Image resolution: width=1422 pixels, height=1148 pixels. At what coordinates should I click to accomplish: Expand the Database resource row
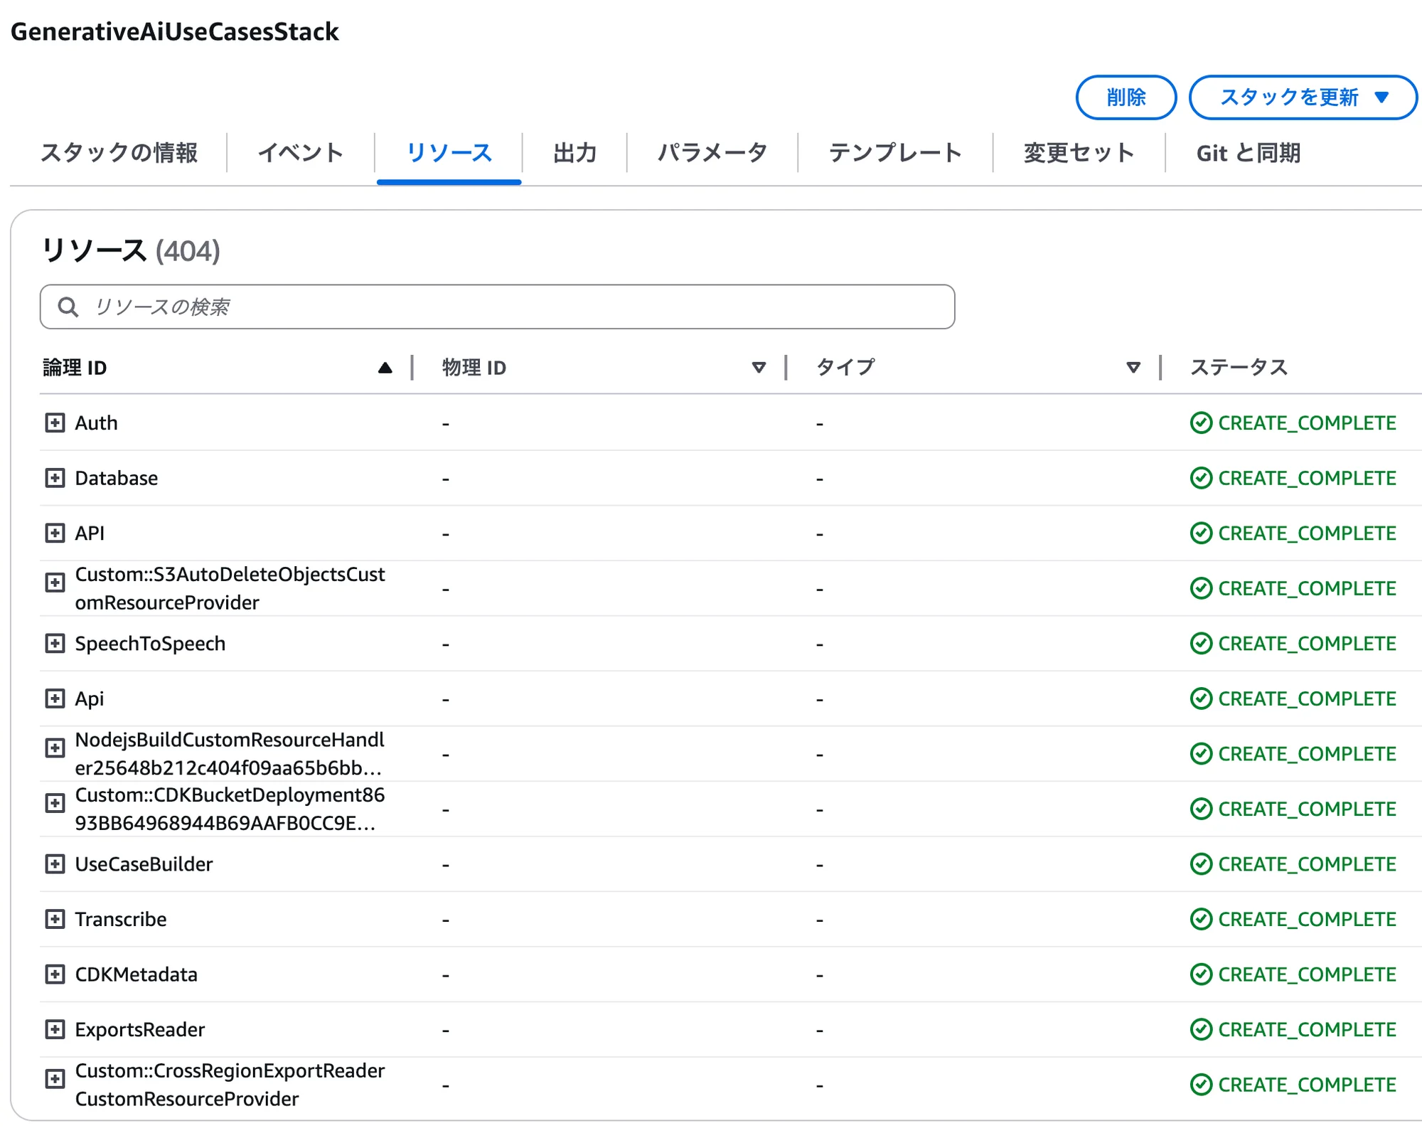pyautogui.click(x=55, y=478)
